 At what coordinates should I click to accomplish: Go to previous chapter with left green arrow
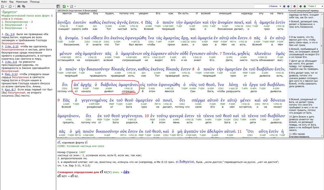[x=300, y=6]
